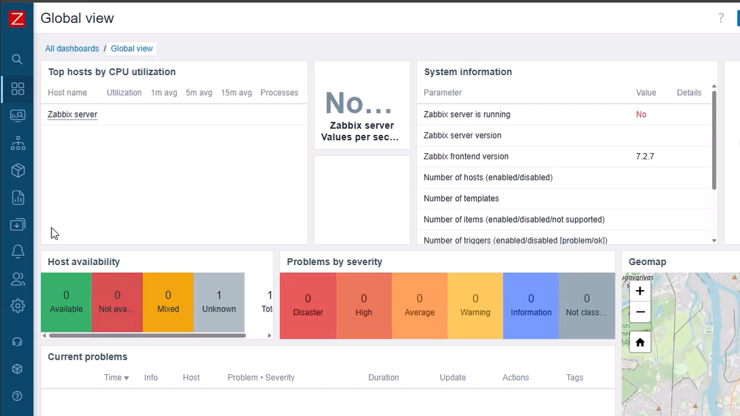Click the 'Number of items' parameter row

(563, 220)
